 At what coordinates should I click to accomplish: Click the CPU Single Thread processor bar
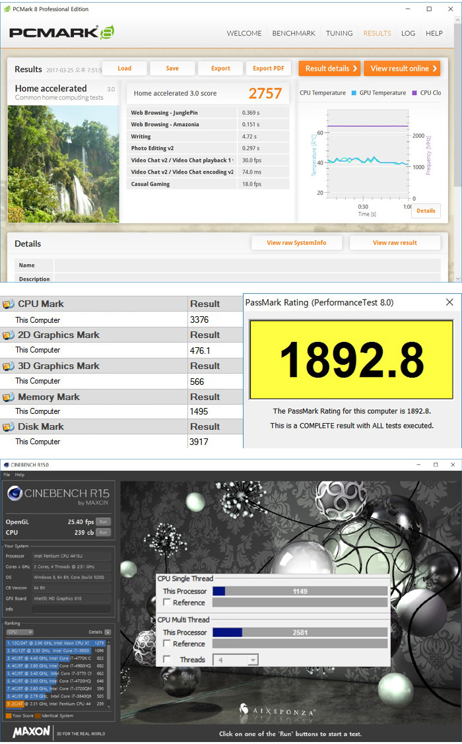click(x=300, y=592)
